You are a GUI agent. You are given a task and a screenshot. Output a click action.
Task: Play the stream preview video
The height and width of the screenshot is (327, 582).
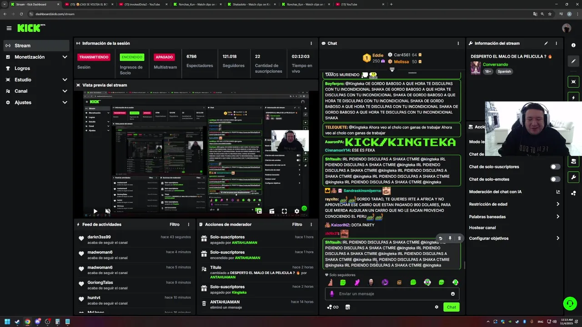(x=95, y=211)
